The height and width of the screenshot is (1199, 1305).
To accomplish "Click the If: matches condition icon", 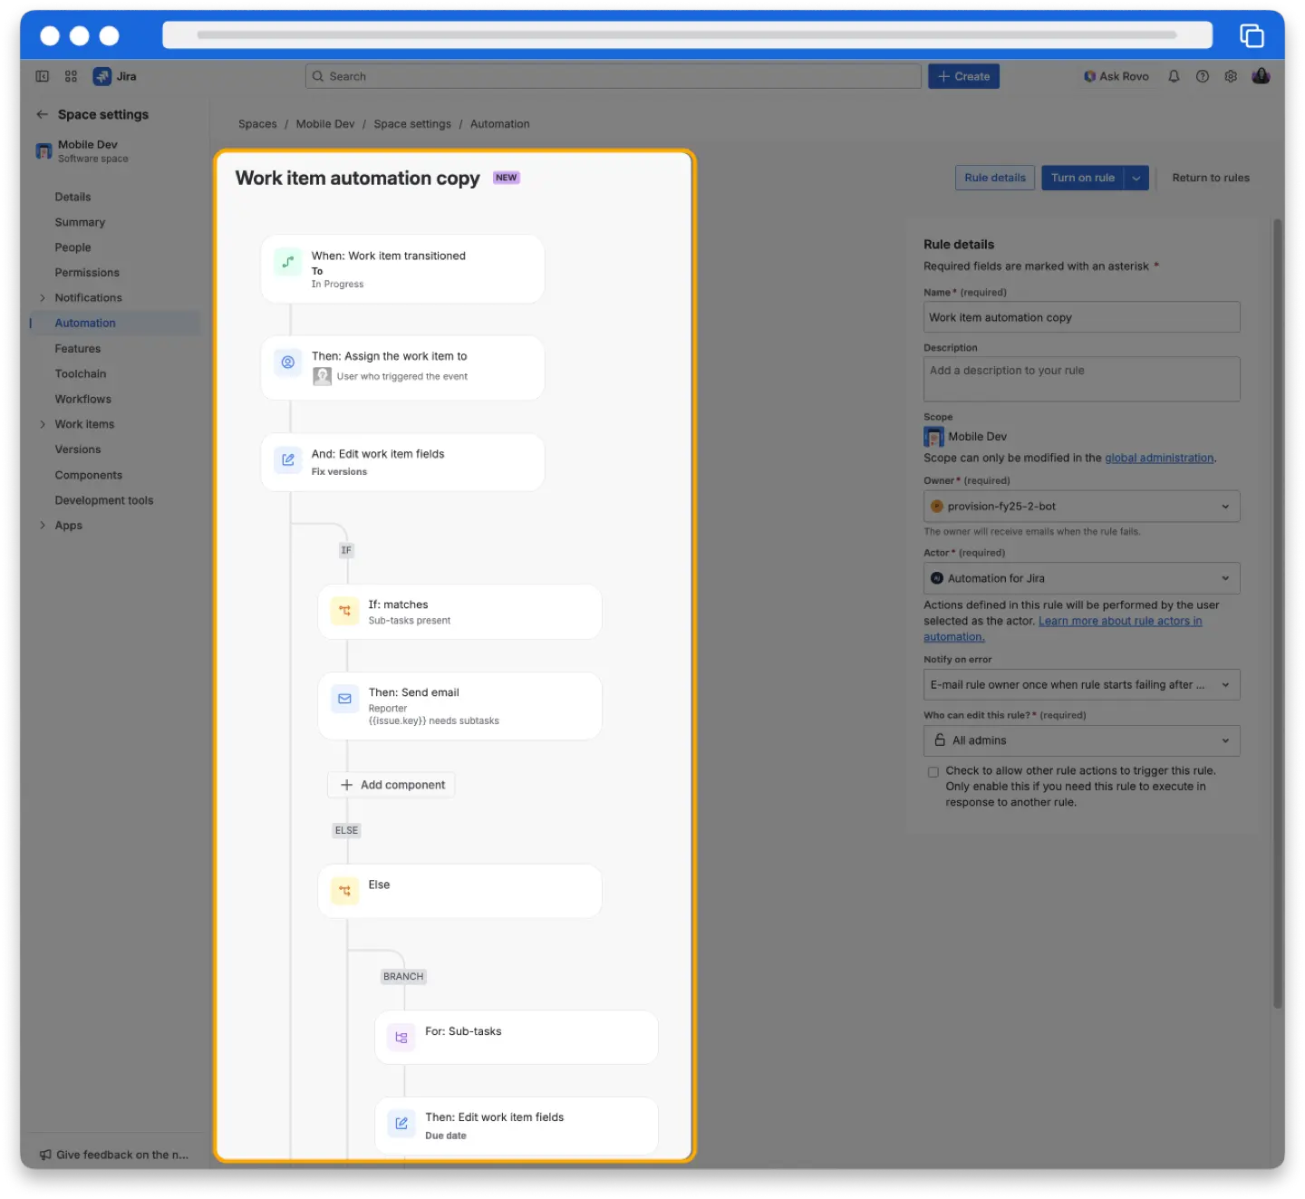I will pyautogui.click(x=344, y=611).
